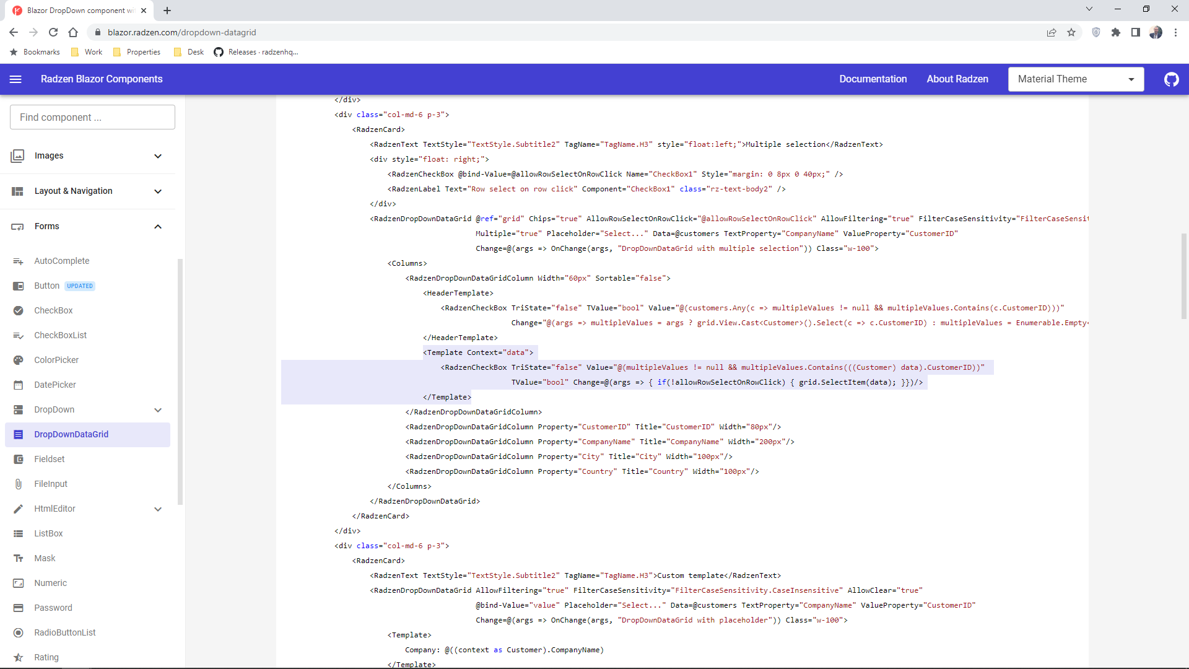This screenshot has width=1189, height=669.
Task: Click the Find component search field
Action: coord(92,117)
